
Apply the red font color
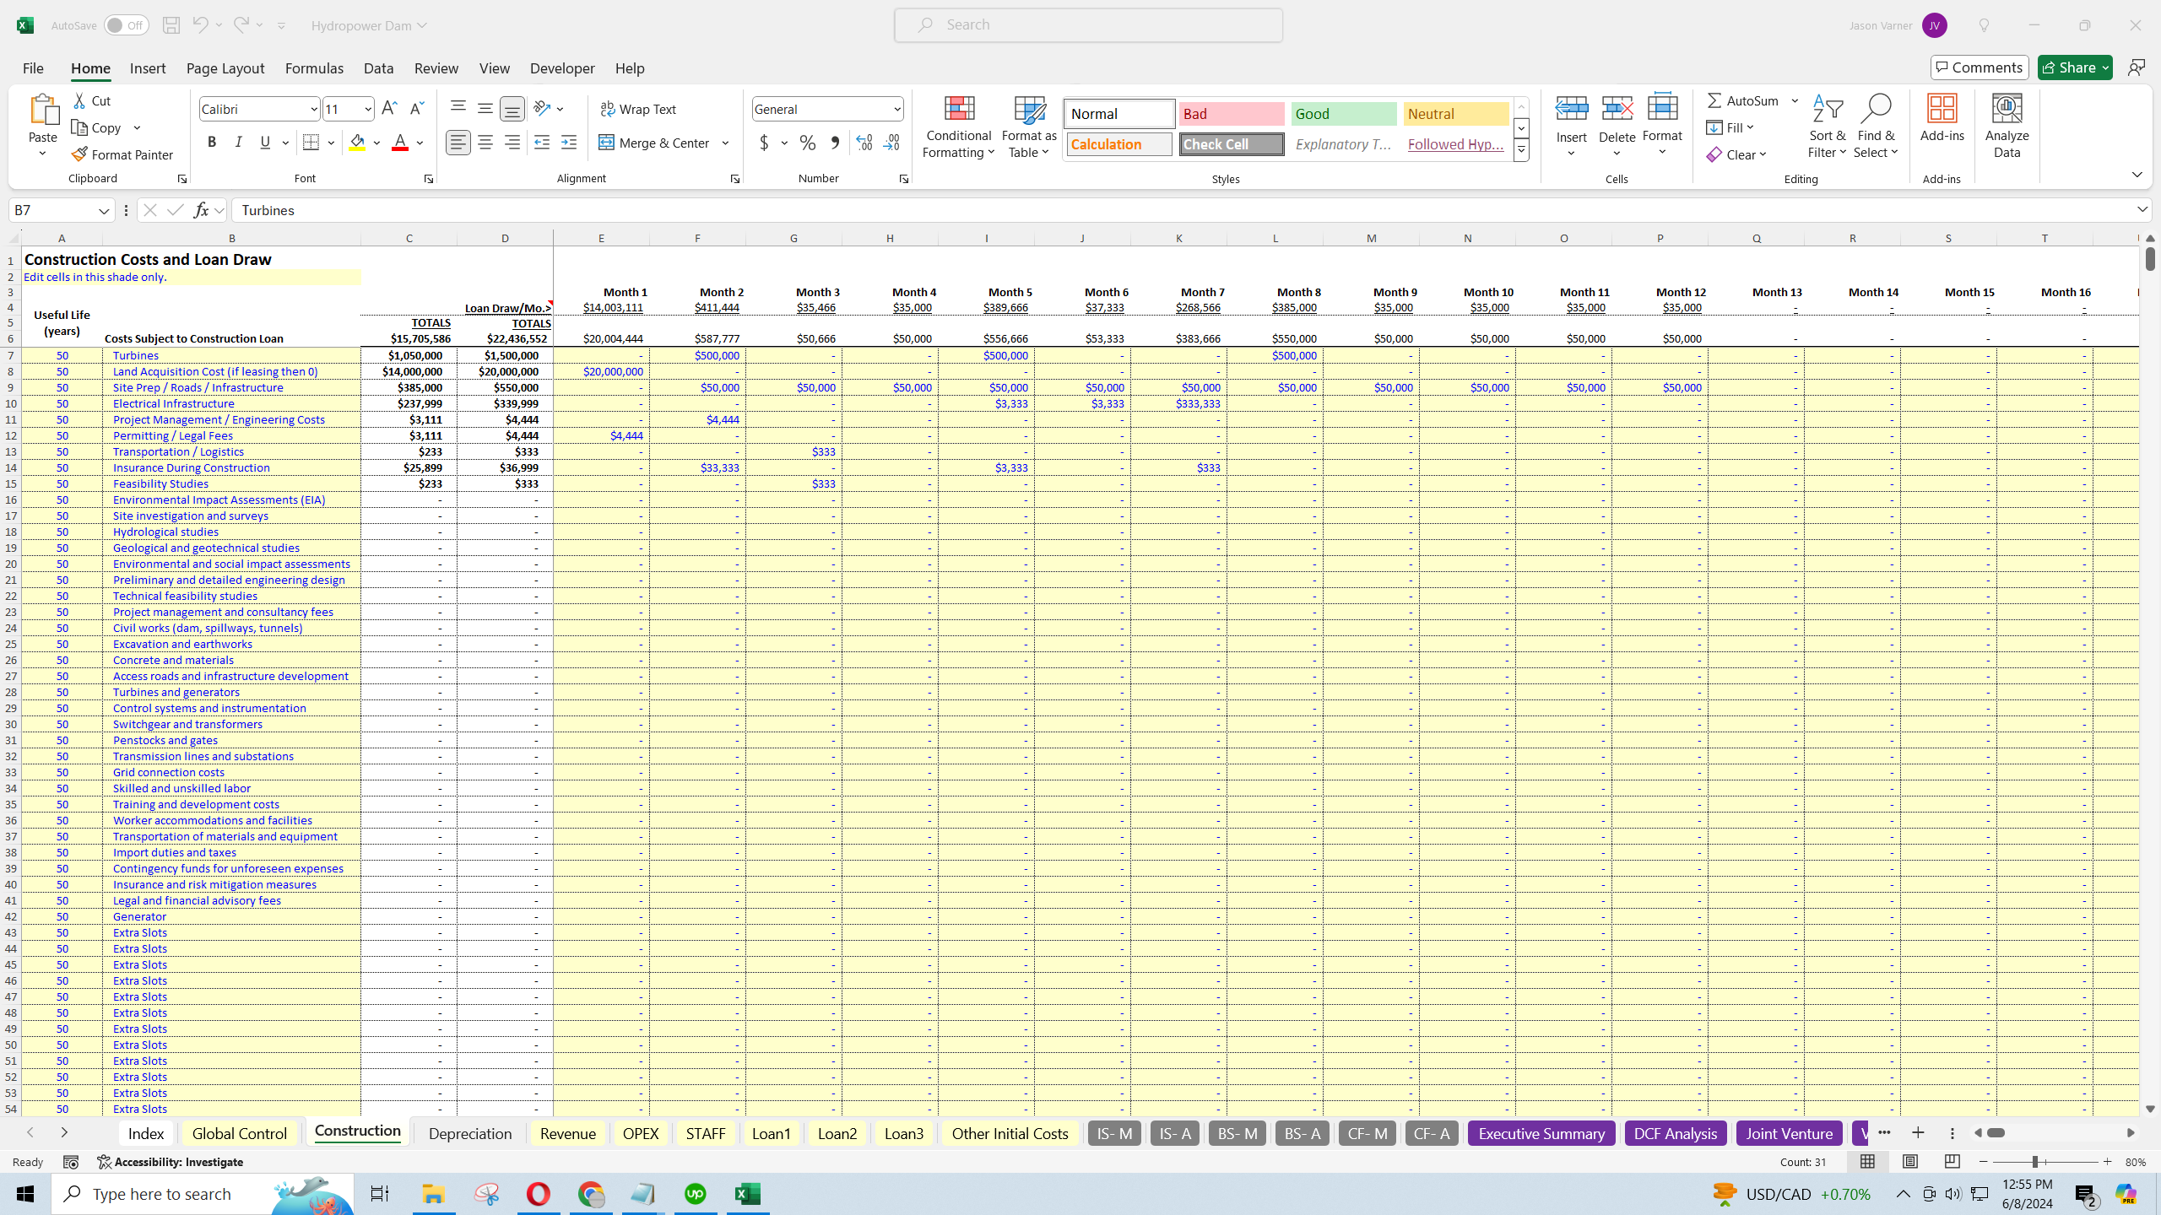tap(400, 143)
